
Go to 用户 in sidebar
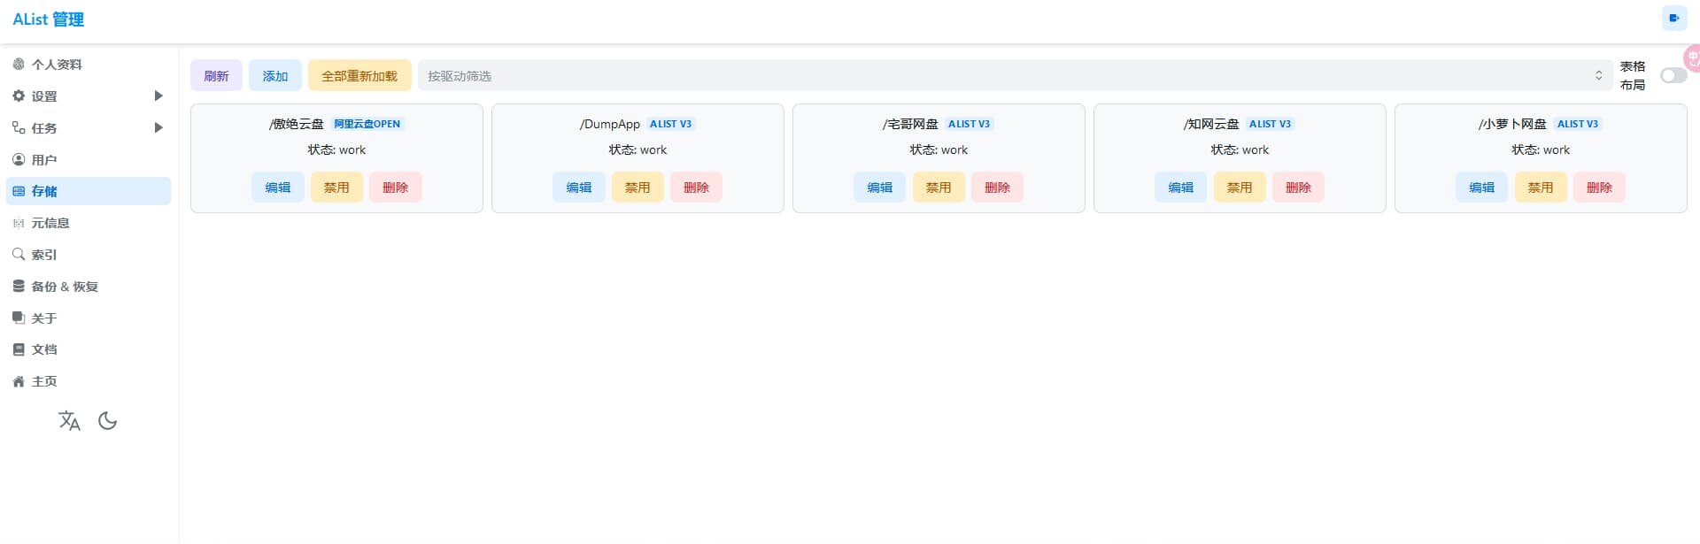(89, 159)
